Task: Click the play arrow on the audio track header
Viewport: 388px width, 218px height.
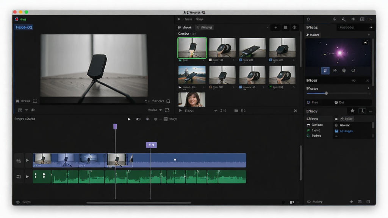Action: (x=27, y=177)
